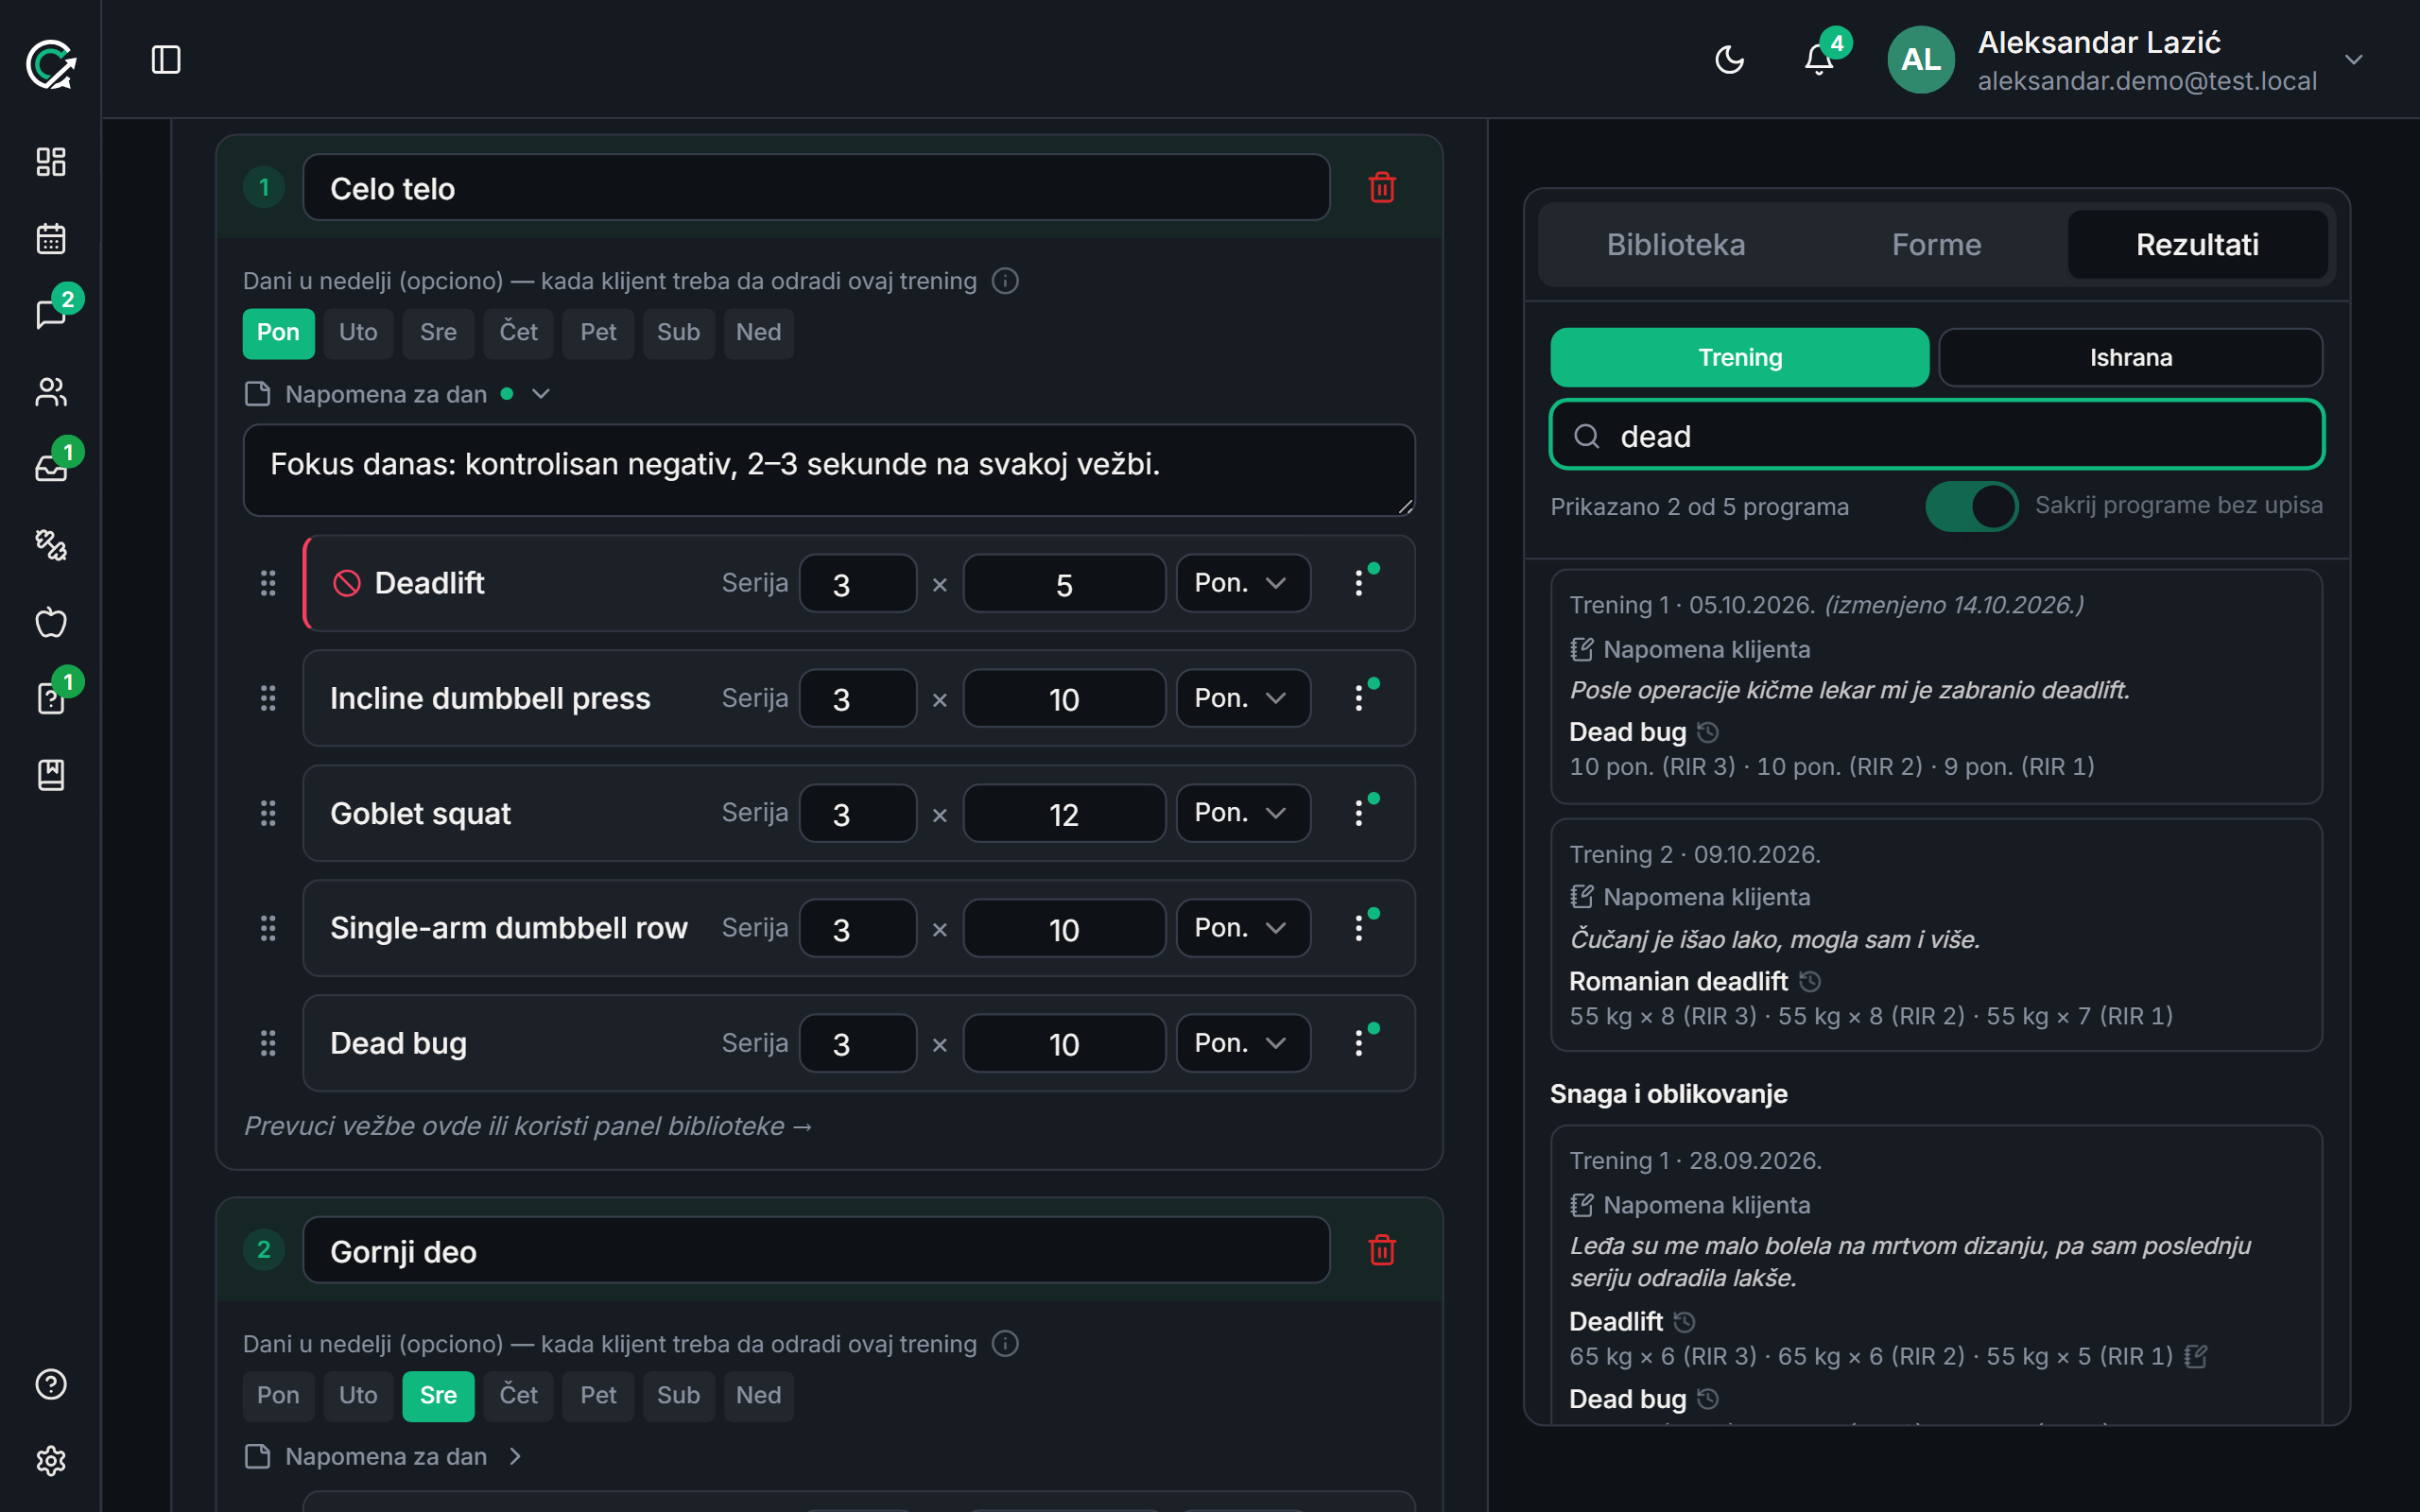
Task: Expand Napomena za dan in Gornji deo
Action: [385, 1457]
